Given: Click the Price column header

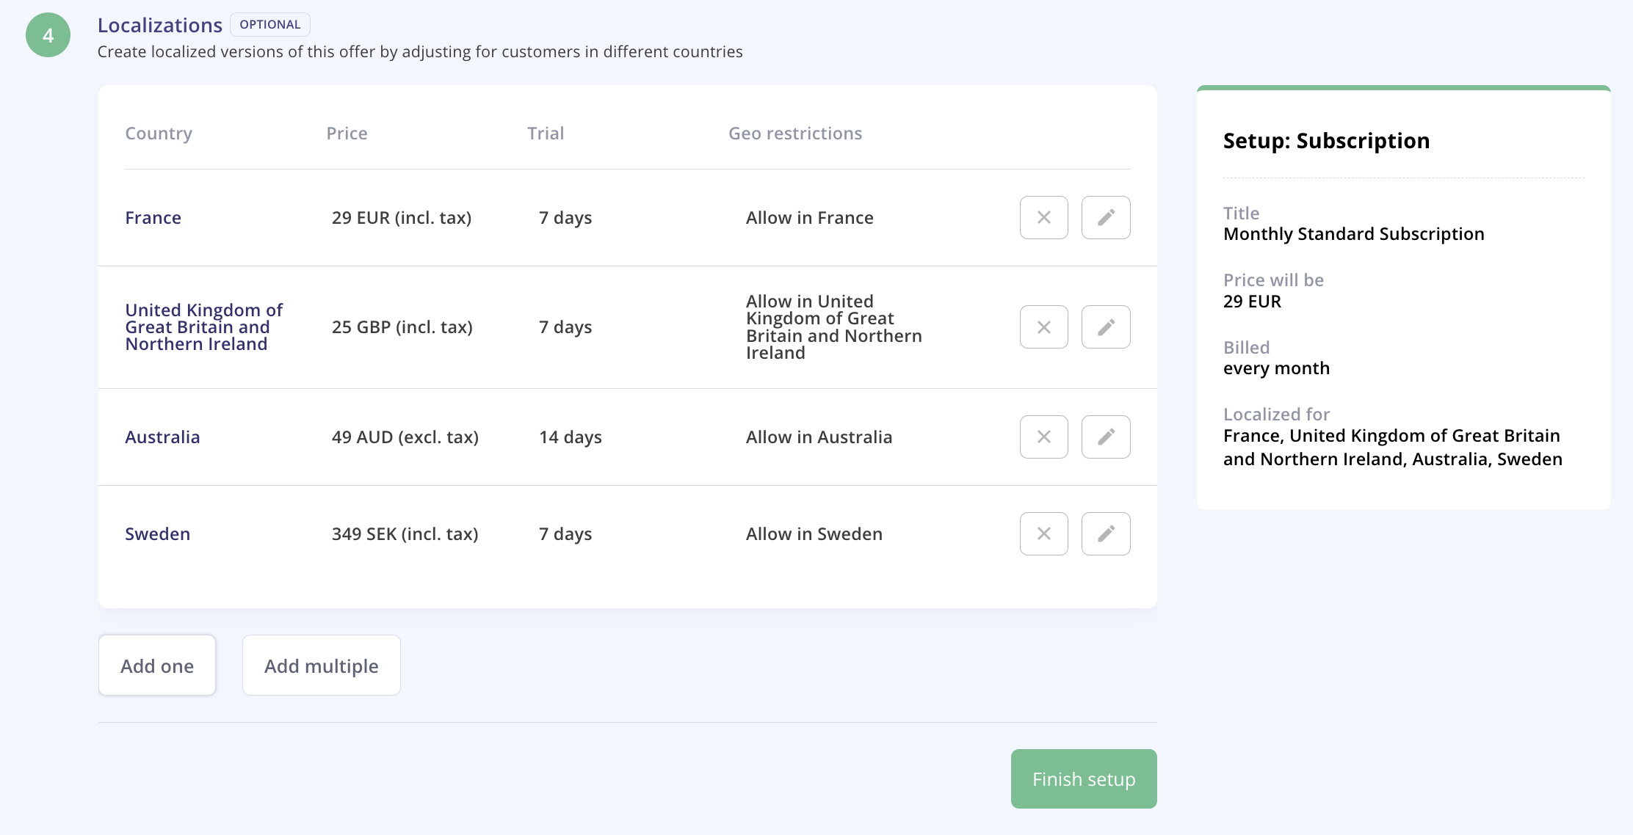Looking at the screenshot, I should tap(347, 134).
